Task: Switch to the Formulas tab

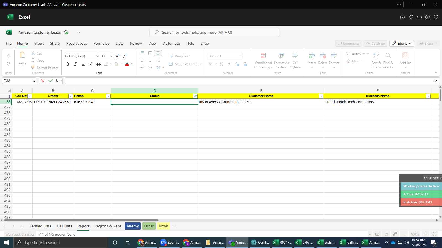Action: (101, 43)
